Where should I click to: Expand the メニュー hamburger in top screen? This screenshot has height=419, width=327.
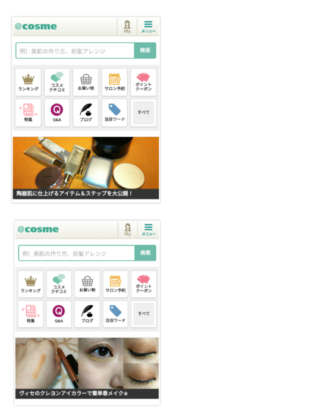click(148, 27)
